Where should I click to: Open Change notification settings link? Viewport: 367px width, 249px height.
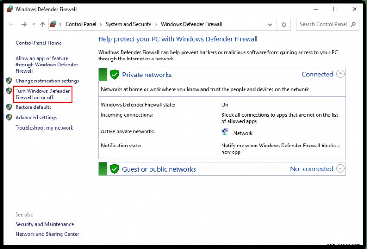point(47,81)
